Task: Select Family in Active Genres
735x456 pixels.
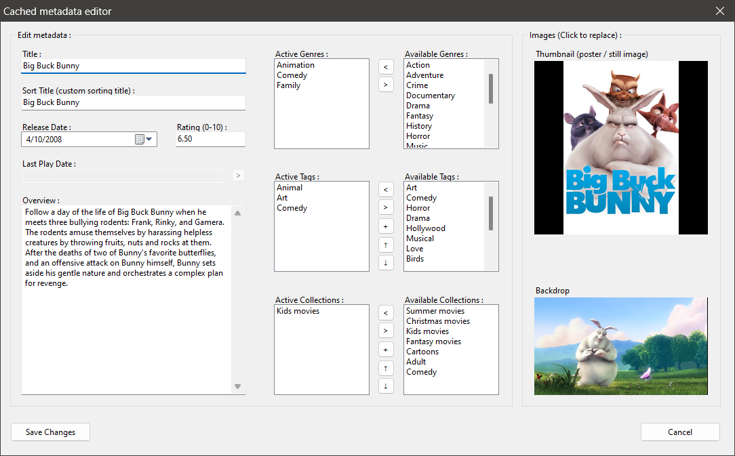Action: [x=288, y=85]
